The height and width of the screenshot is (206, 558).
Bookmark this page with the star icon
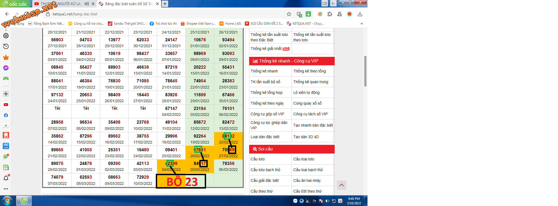pyautogui.click(x=289, y=14)
